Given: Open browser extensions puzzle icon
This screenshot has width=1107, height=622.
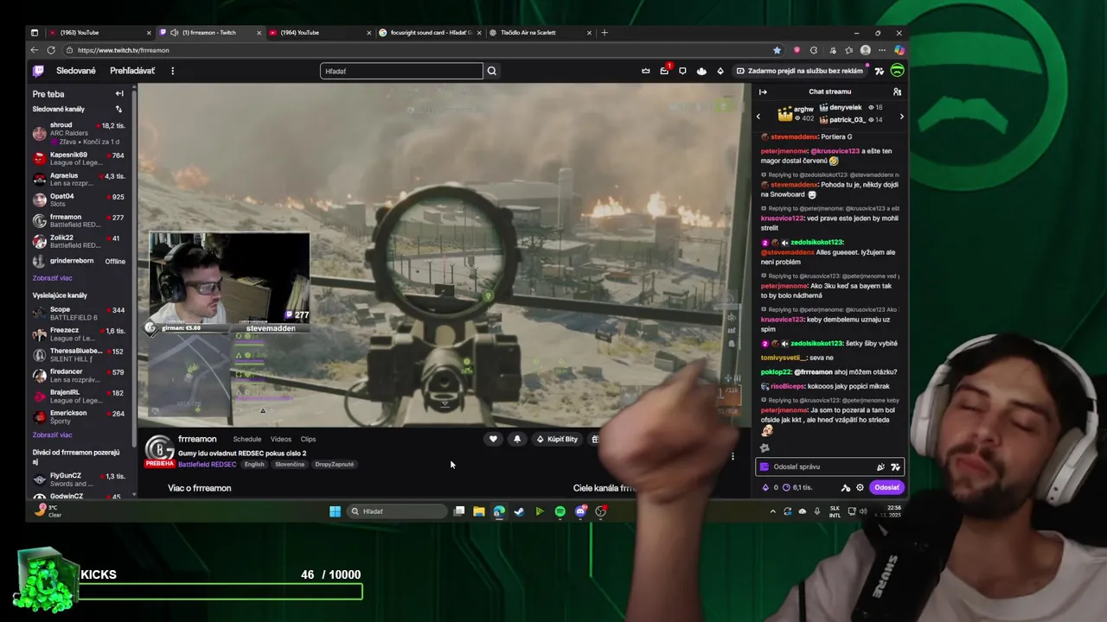Looking at the screenshot, I should point(814,50).
